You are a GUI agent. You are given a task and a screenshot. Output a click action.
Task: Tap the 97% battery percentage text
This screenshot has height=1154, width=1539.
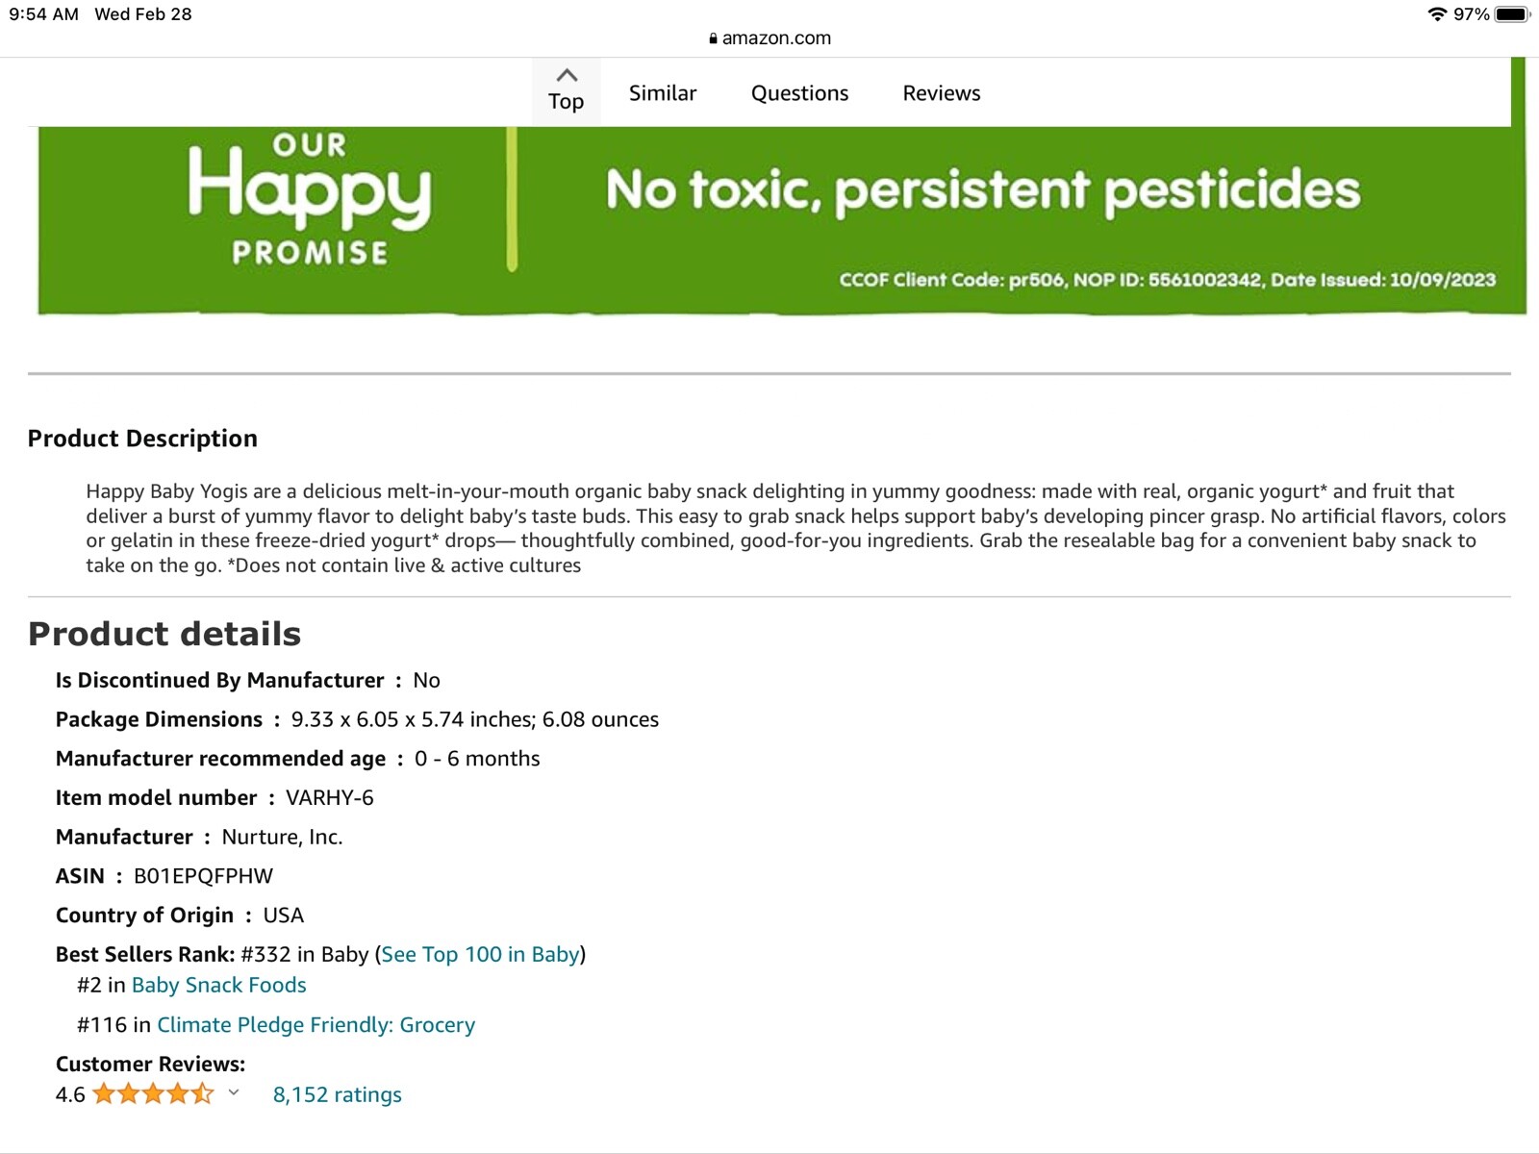point(1471,14)
